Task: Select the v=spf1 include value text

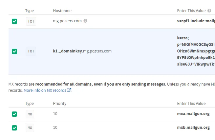Action: pyautogui.click(x=196, y=21)
